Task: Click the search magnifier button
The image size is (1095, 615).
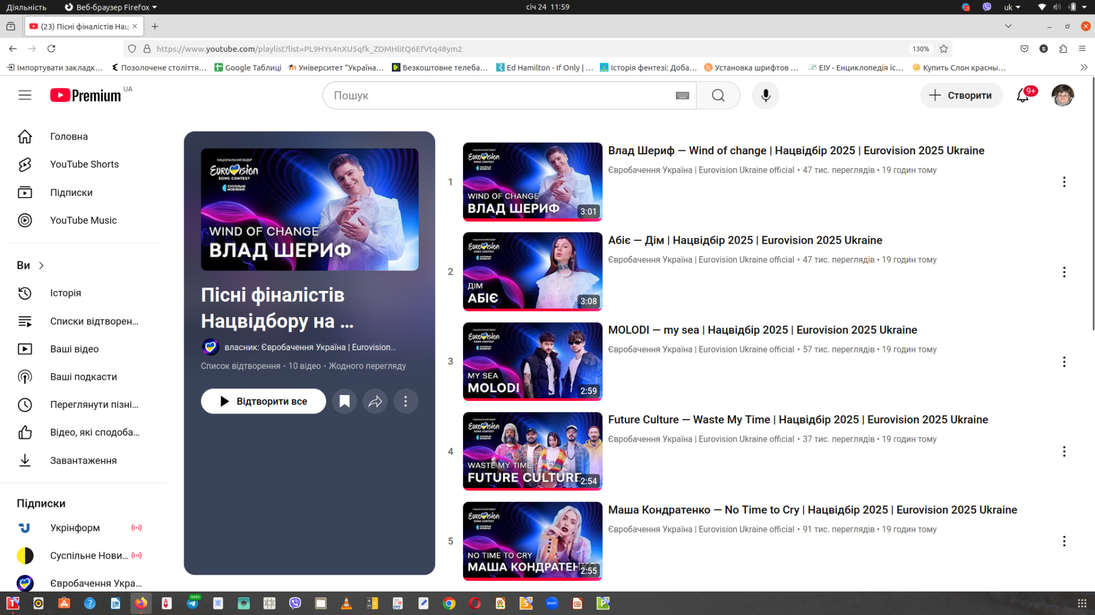Action: [718, 96]
